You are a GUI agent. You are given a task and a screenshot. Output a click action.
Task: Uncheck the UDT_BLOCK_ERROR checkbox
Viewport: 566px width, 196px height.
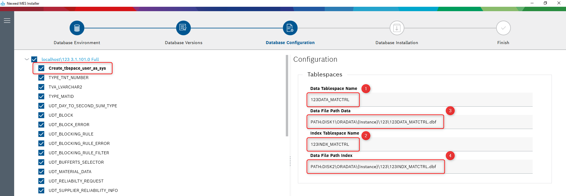(41, 125)
